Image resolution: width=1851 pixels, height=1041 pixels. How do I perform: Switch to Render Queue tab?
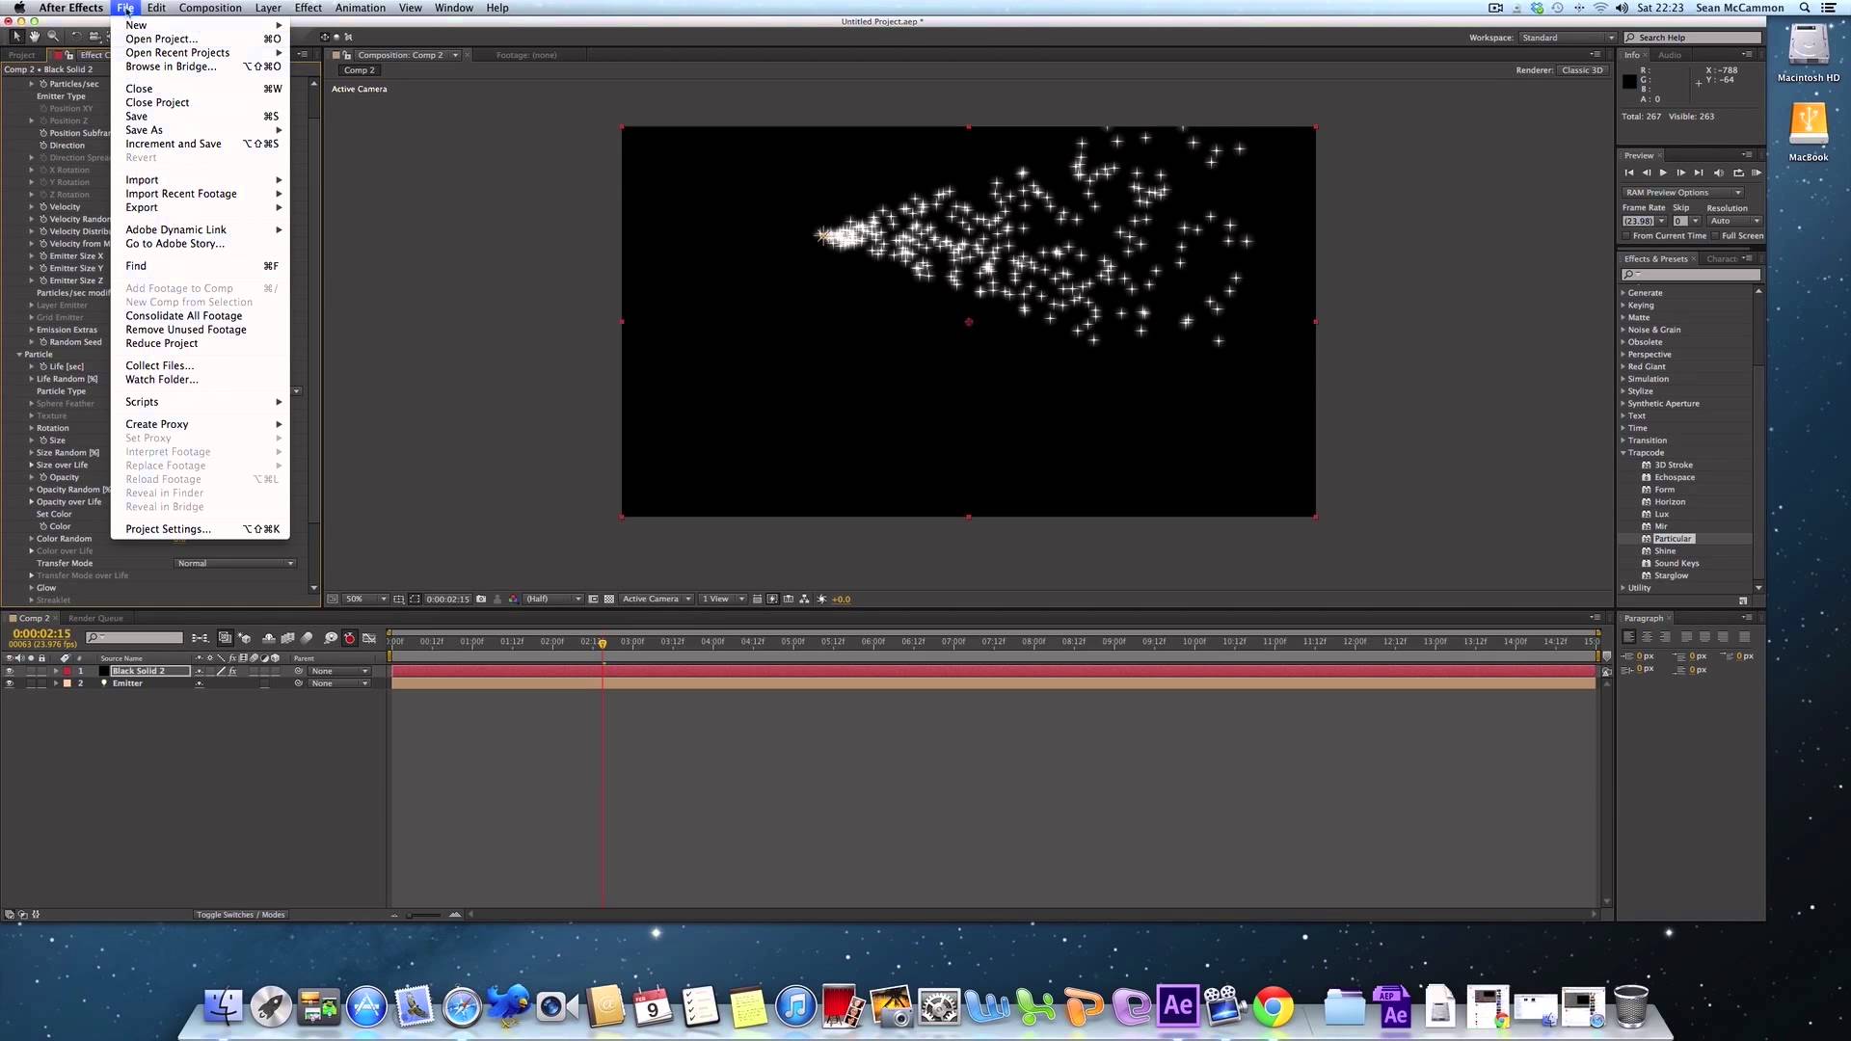(x=95, y=618)
